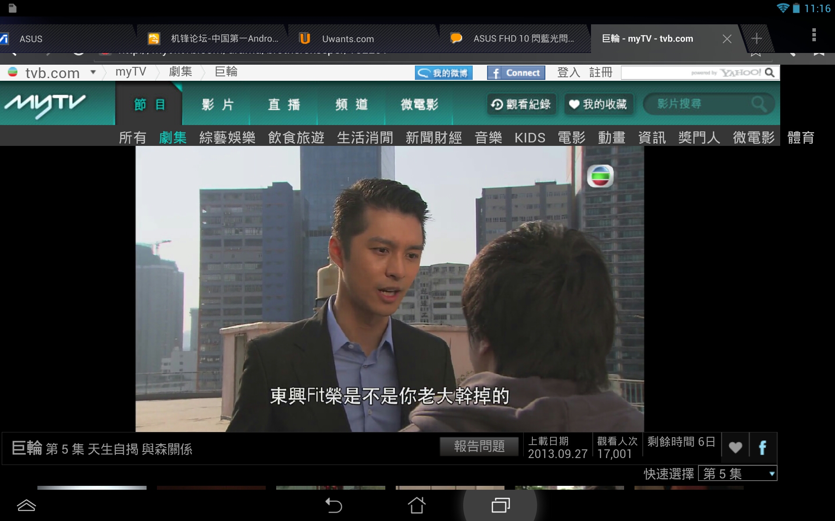
Task: Click the Facebook Connect button
Action: (516, 73)
